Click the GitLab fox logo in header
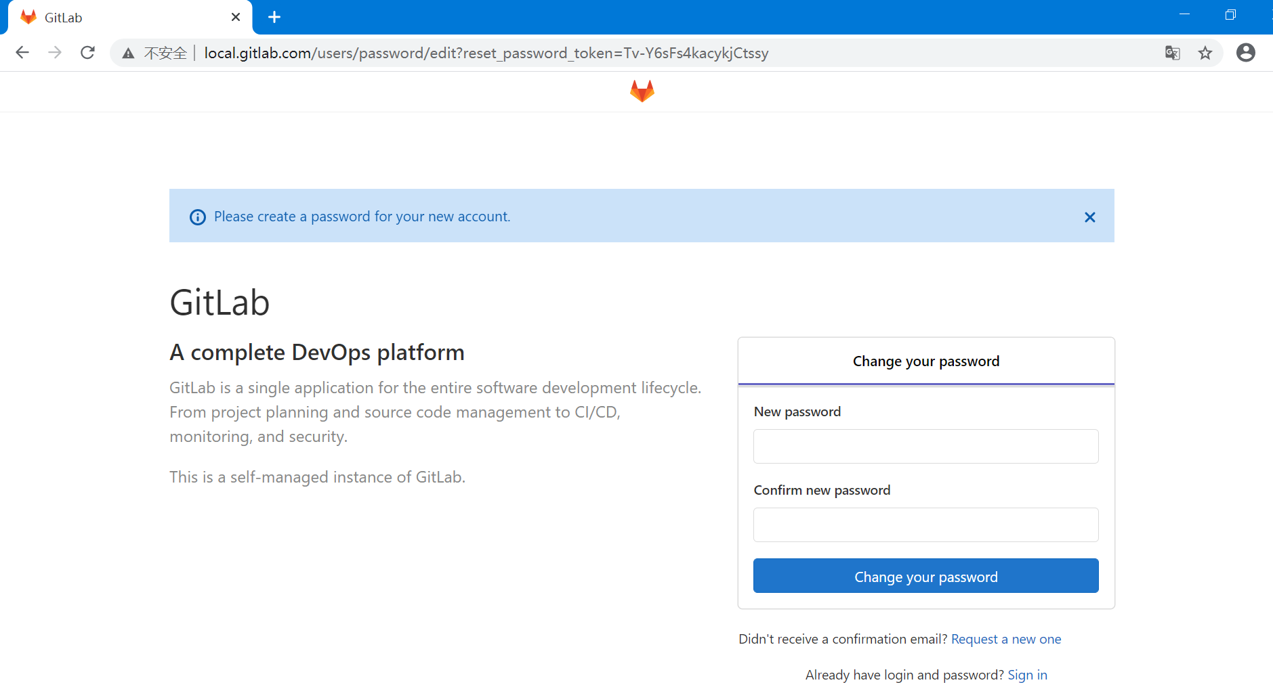Image resolution: width=1273 pixels, height=691 pixels. [x=642, y=91]
